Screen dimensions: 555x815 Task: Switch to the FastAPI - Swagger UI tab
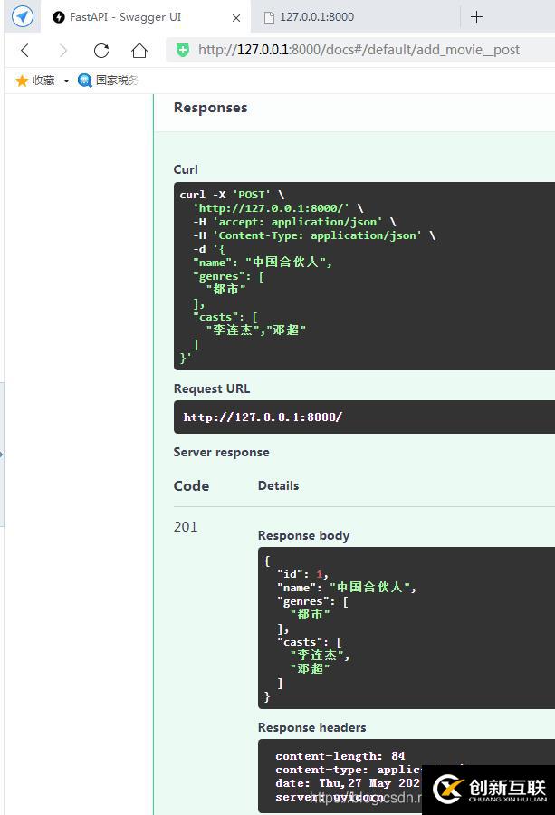146,16
